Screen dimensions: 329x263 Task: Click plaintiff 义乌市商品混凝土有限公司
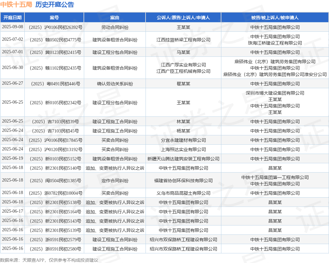click(x=183, y=193)
